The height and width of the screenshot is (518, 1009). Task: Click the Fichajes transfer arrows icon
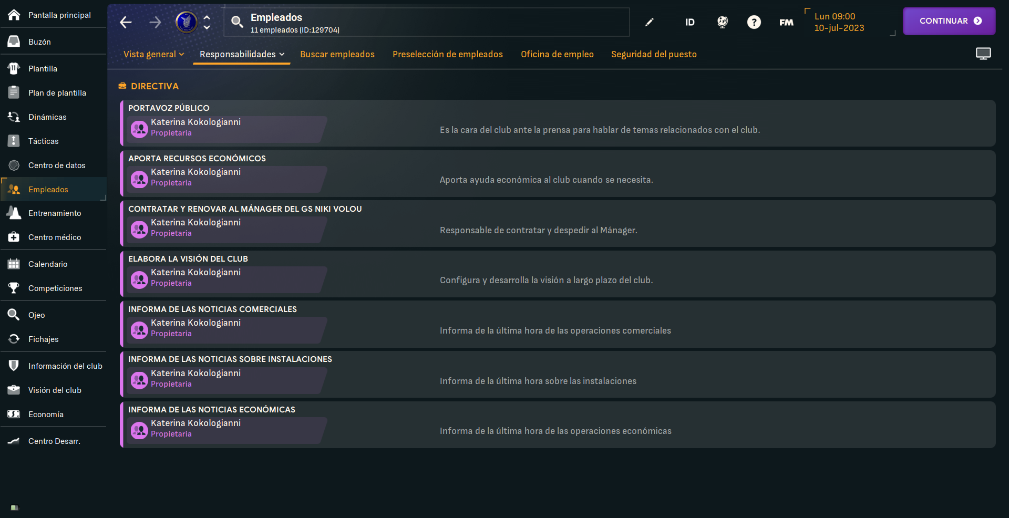coord(14,339)
